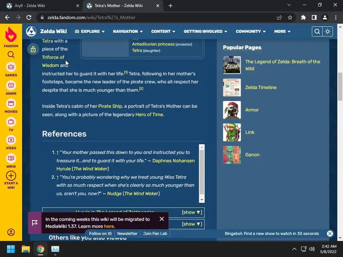Open the Anime section icon
The image size is (343, 257).
point(11,85)
